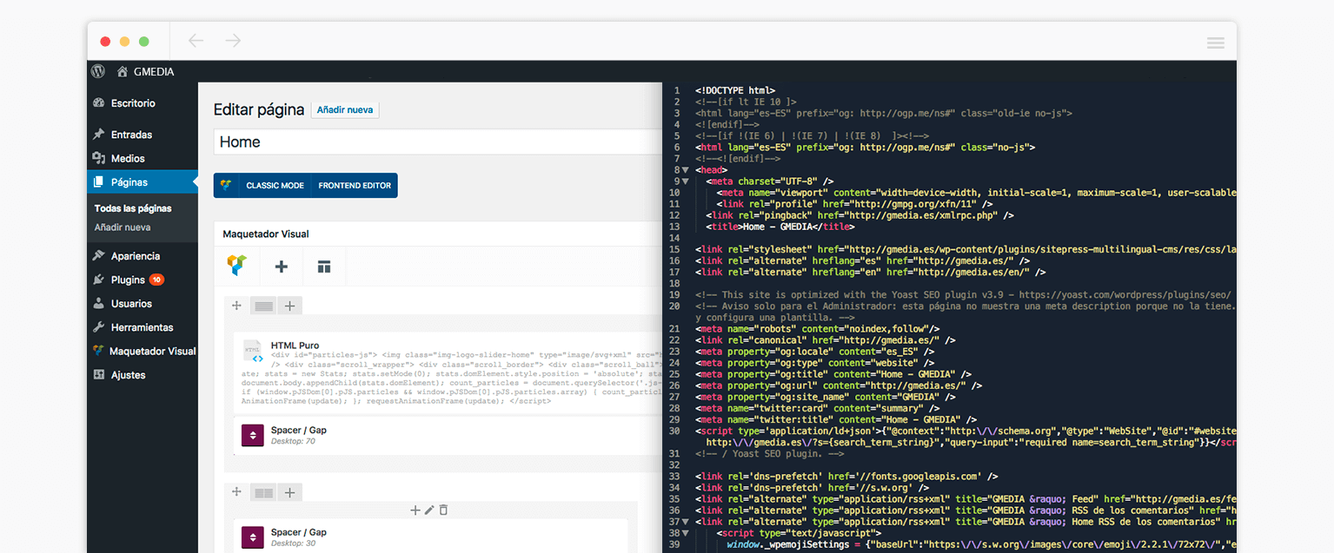1334x553 pixels.
Task: Edit the column with the pencil icon
Action: 428,510
